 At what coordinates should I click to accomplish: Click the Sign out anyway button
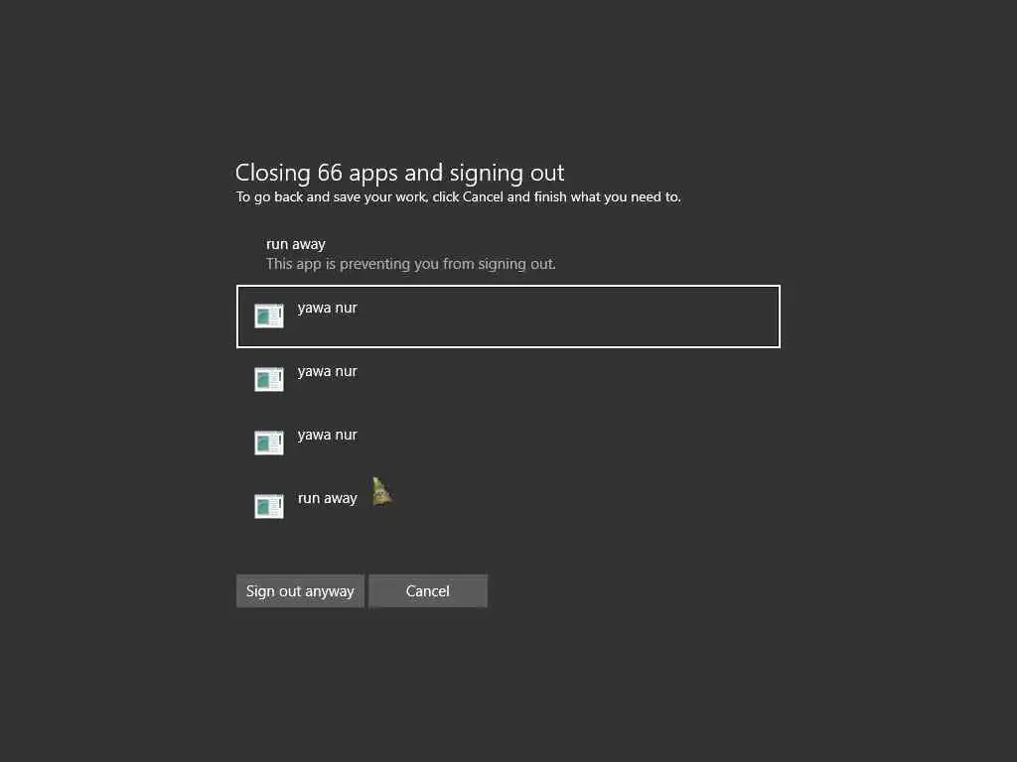pos(300,591)
